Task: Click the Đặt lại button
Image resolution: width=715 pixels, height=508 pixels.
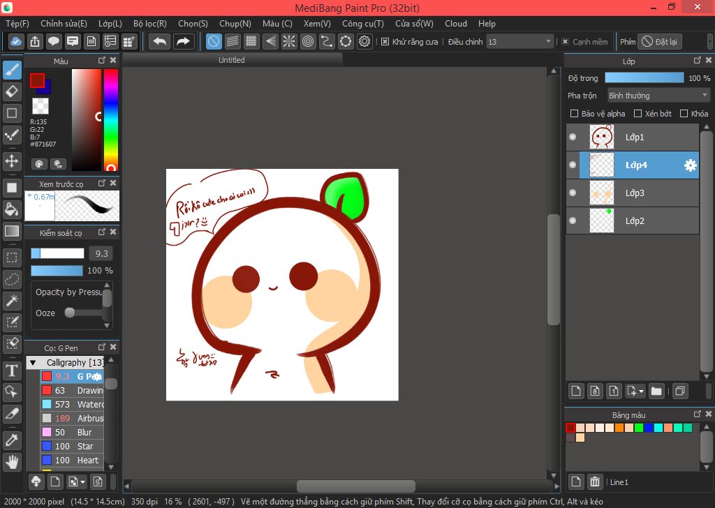Action: pos(659,42)
